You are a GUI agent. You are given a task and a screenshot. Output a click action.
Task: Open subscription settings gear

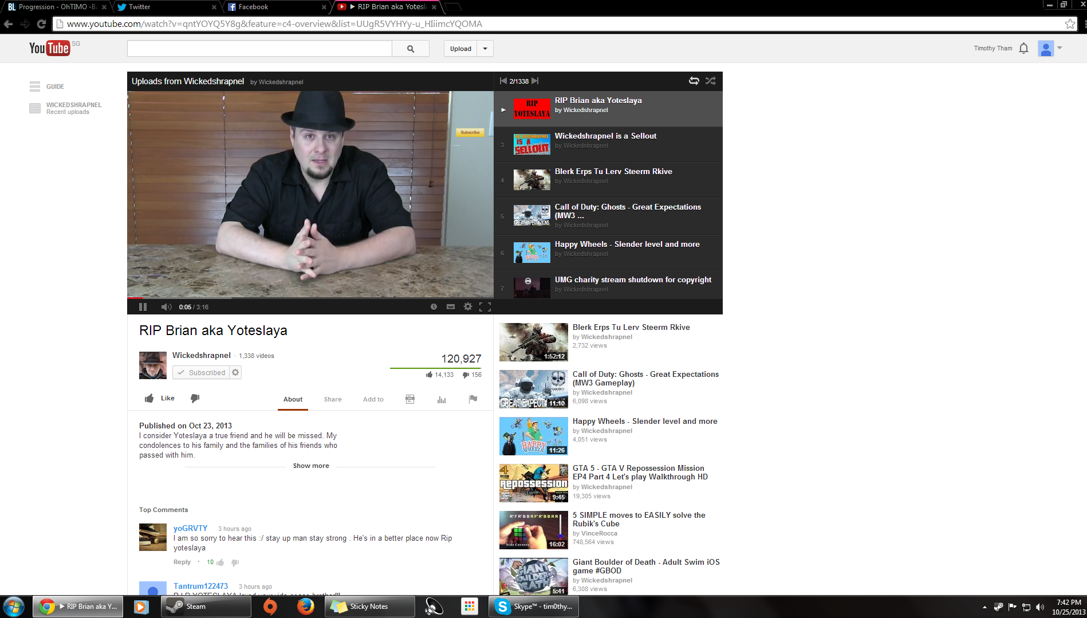[235, 372]
